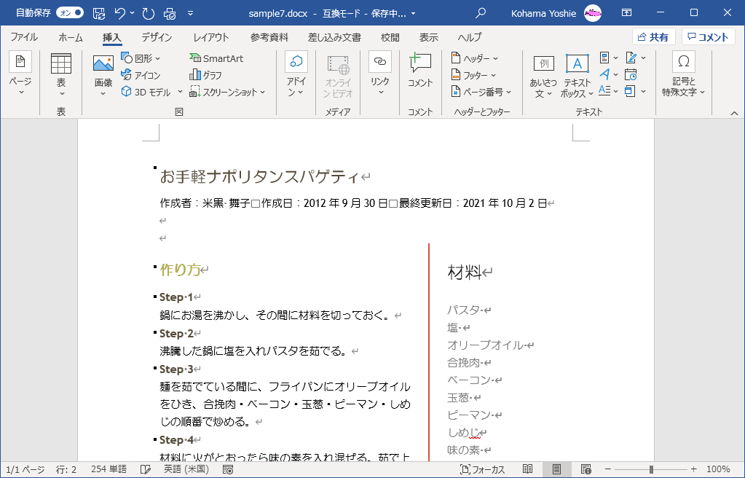This screenshot has height=478, width=745.
Task: Click the コメント icon in ribbon
Action: point(420,71)
